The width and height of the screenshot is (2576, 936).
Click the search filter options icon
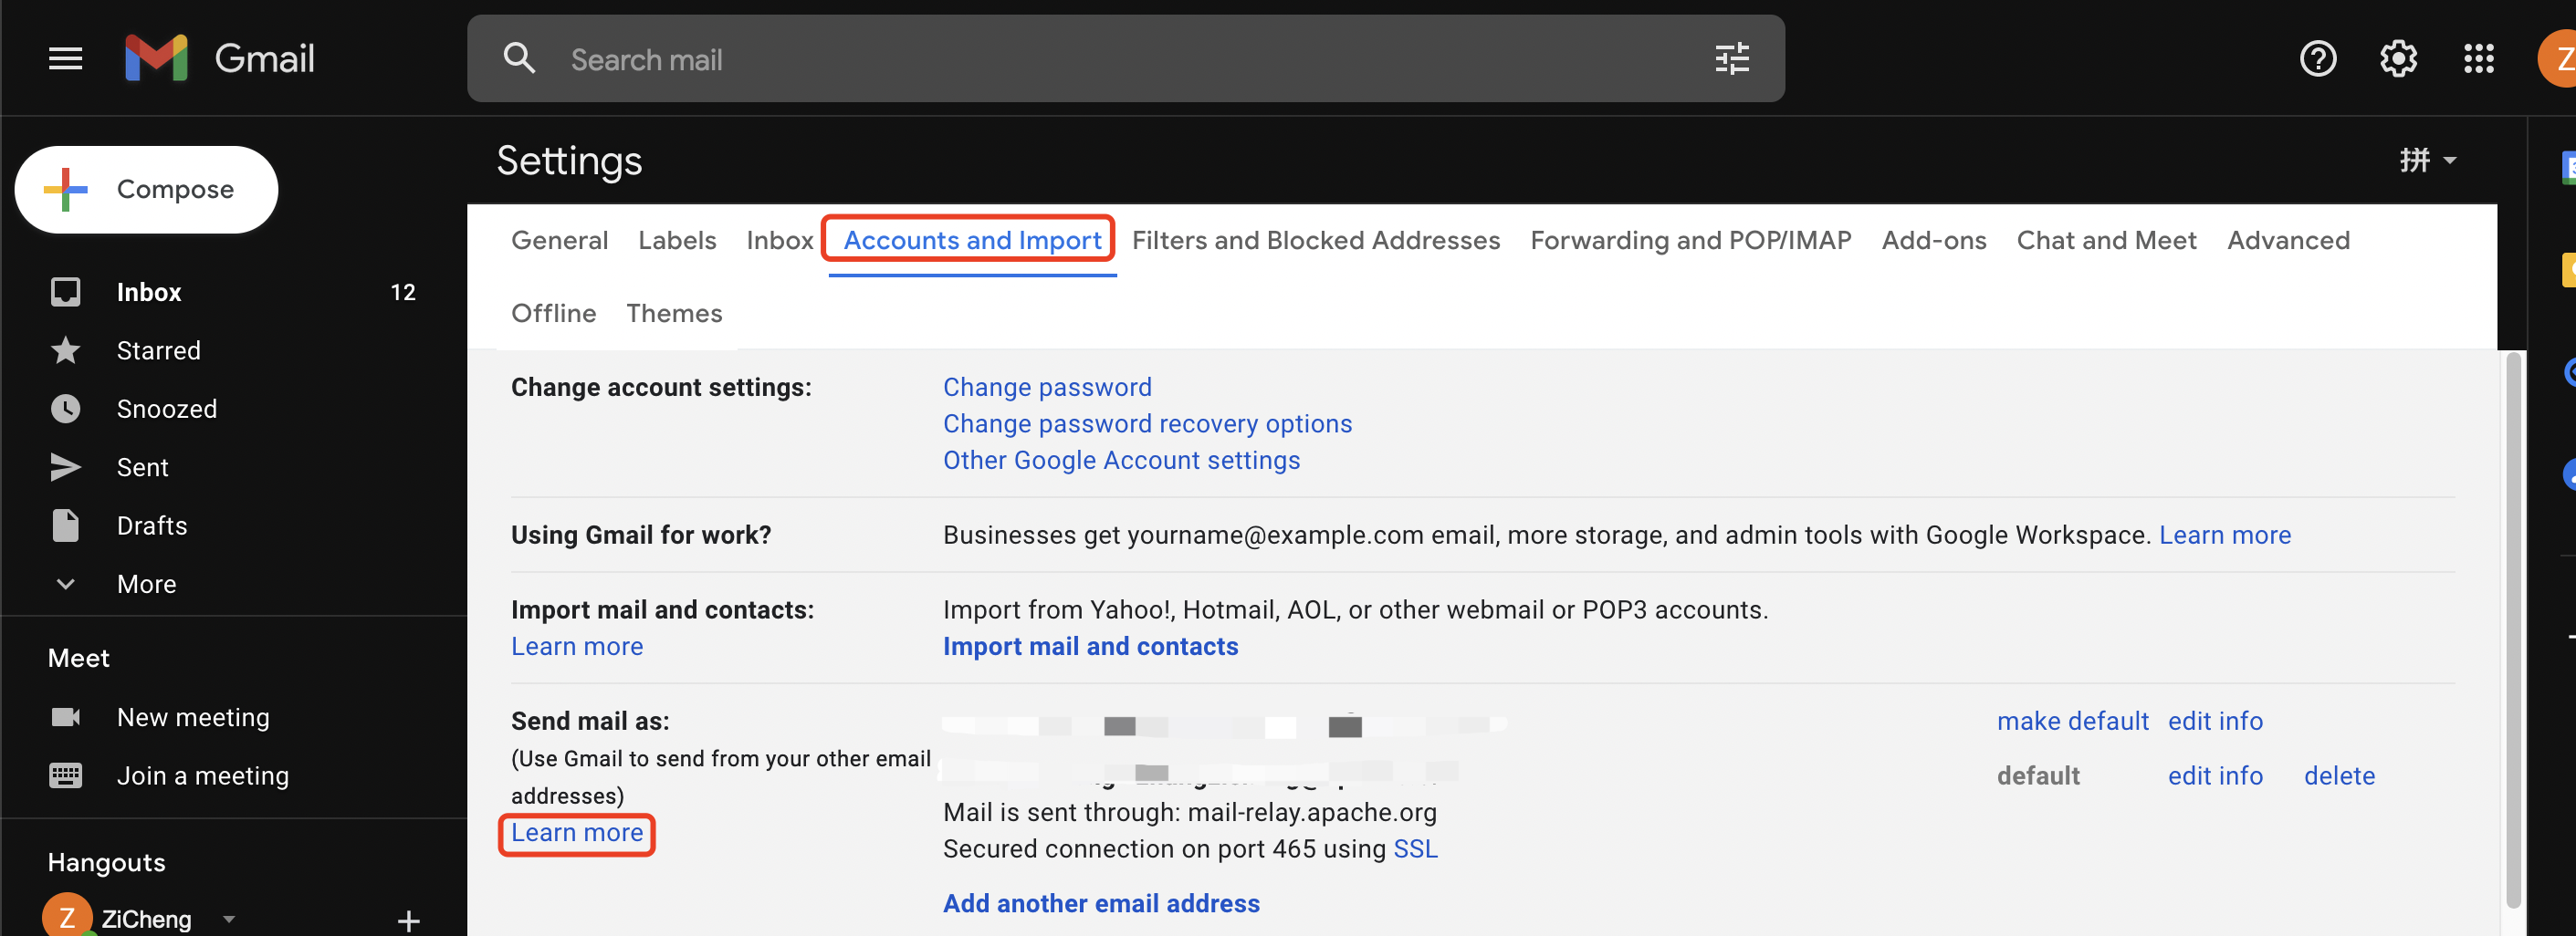pos(1731,59)
